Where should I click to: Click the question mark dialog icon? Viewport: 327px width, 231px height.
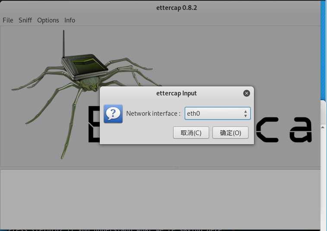tap(113, 114)
